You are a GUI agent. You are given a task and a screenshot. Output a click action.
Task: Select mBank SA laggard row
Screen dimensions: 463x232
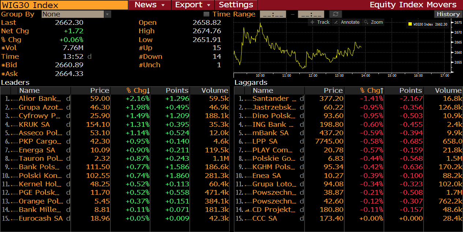pyautogui.click(x=348, y=133)
